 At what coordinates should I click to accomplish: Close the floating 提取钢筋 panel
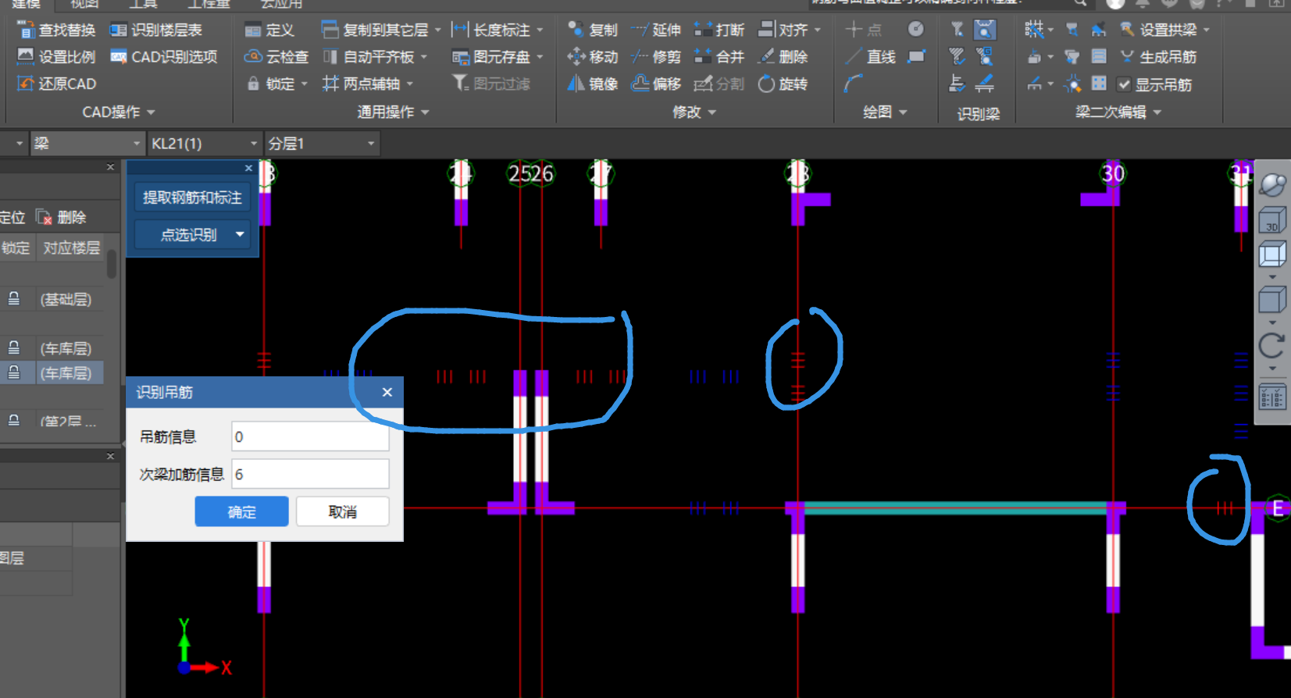coord(248,168)
